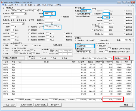Toggle the 平均的中率× checkbox
The height and width of the screenshot is (111, 136).
tap(92, 14)
